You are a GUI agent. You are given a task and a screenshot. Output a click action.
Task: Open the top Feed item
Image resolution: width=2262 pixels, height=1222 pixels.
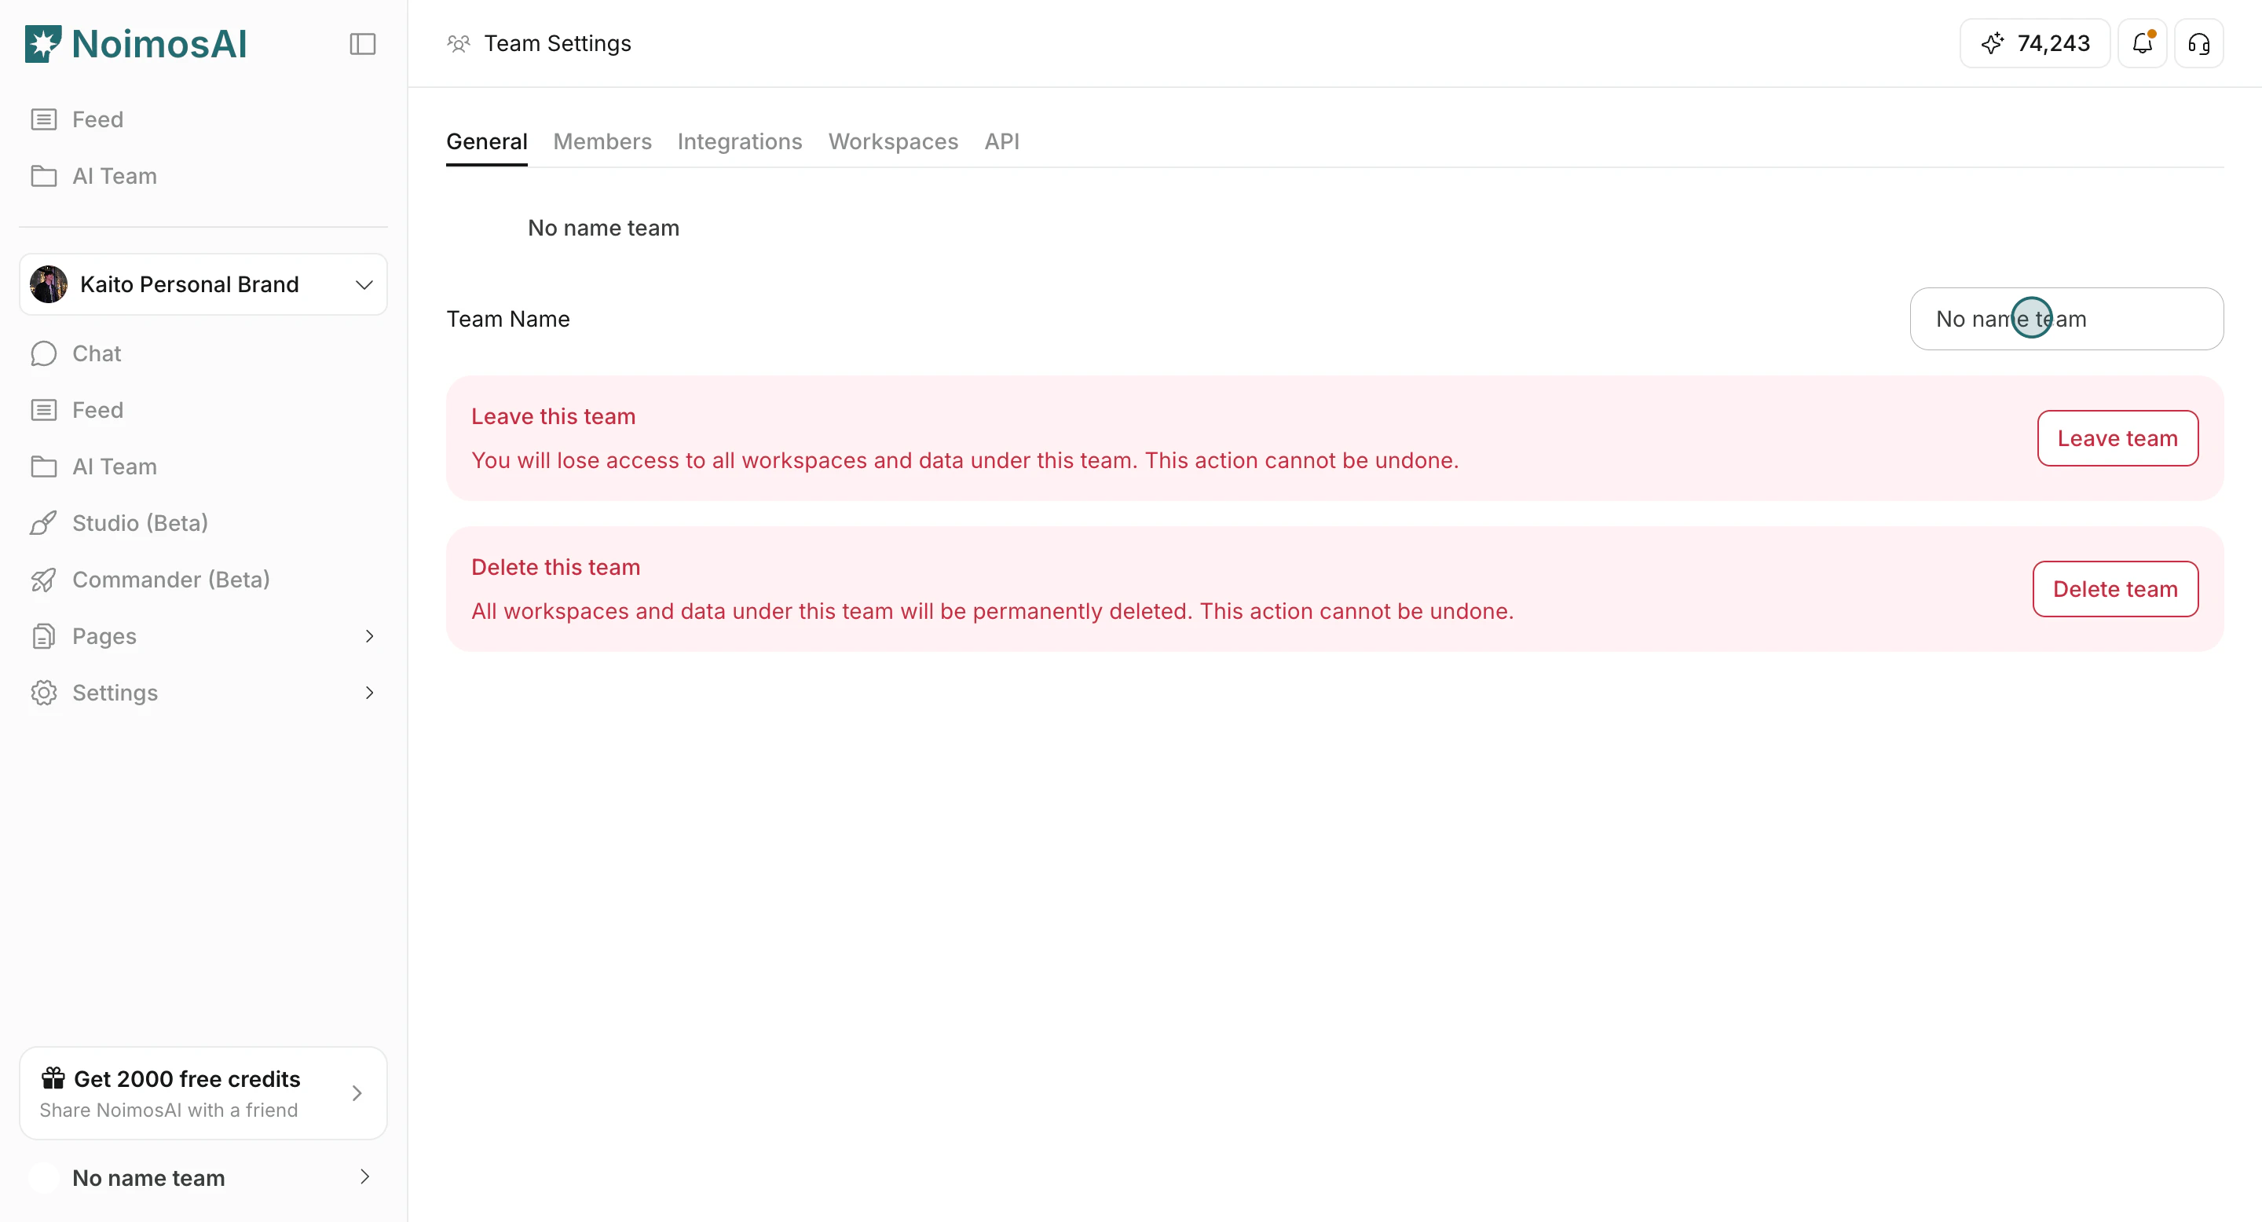coord(97,119)
